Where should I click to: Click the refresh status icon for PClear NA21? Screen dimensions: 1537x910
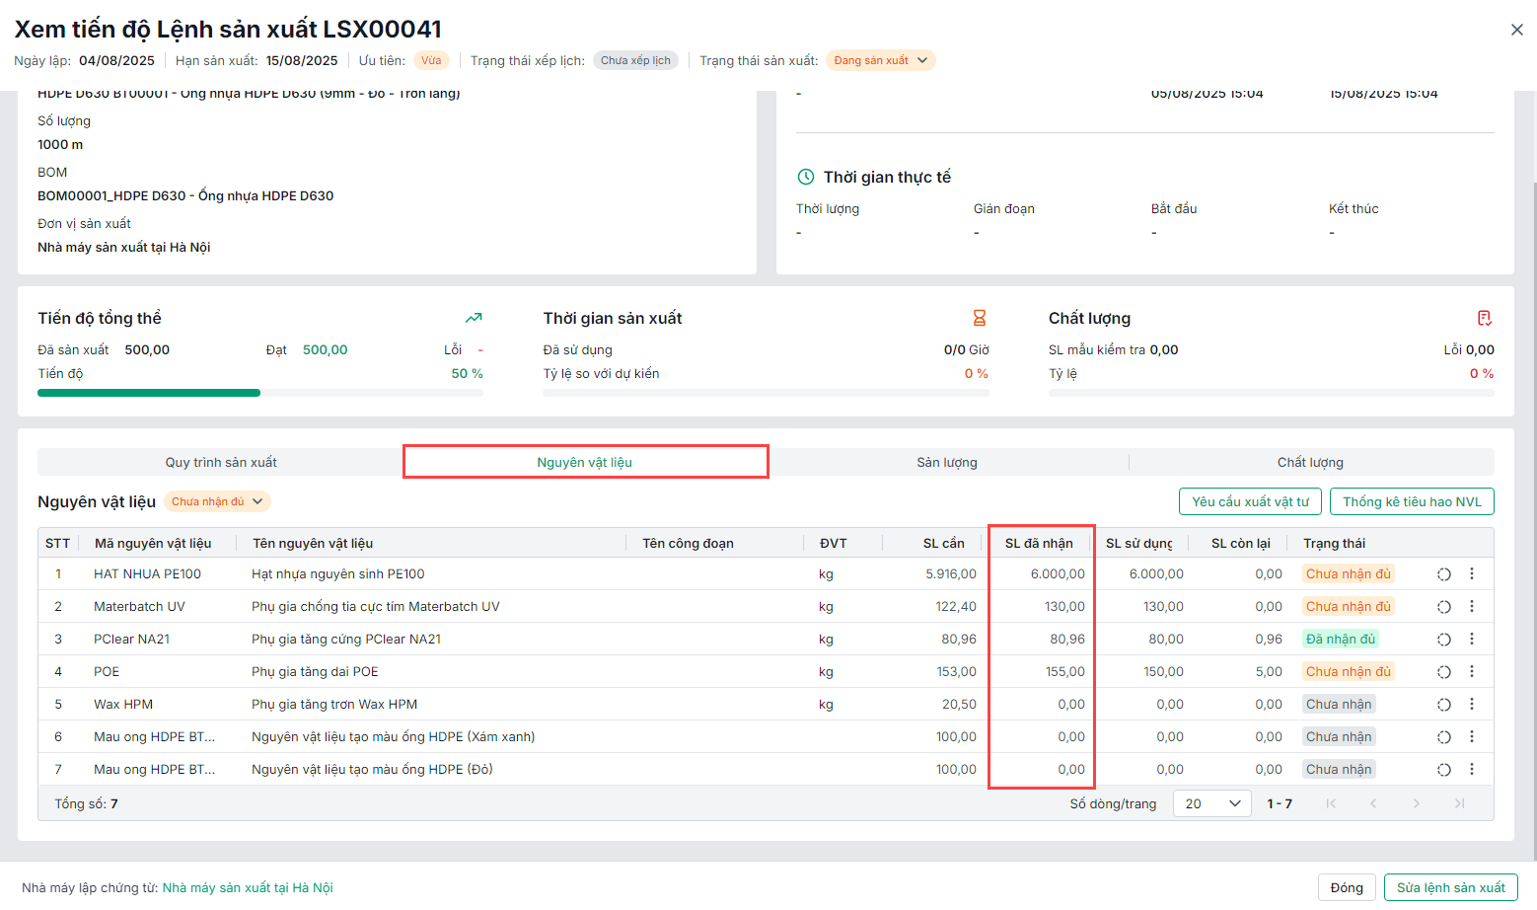pyautogui.click(x=1443, y=640)
